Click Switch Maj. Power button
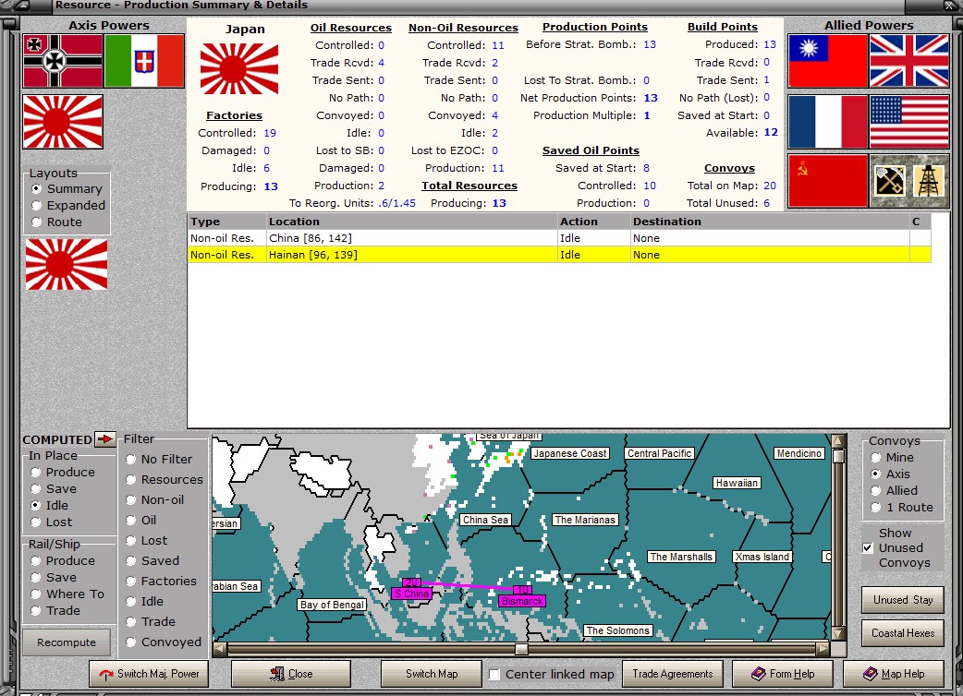This screenshot has width=963, height=696. (x=149, y=674)
